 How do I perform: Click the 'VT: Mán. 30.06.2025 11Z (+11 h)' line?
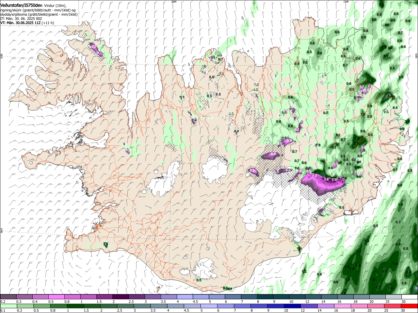[x=27, y=23]
